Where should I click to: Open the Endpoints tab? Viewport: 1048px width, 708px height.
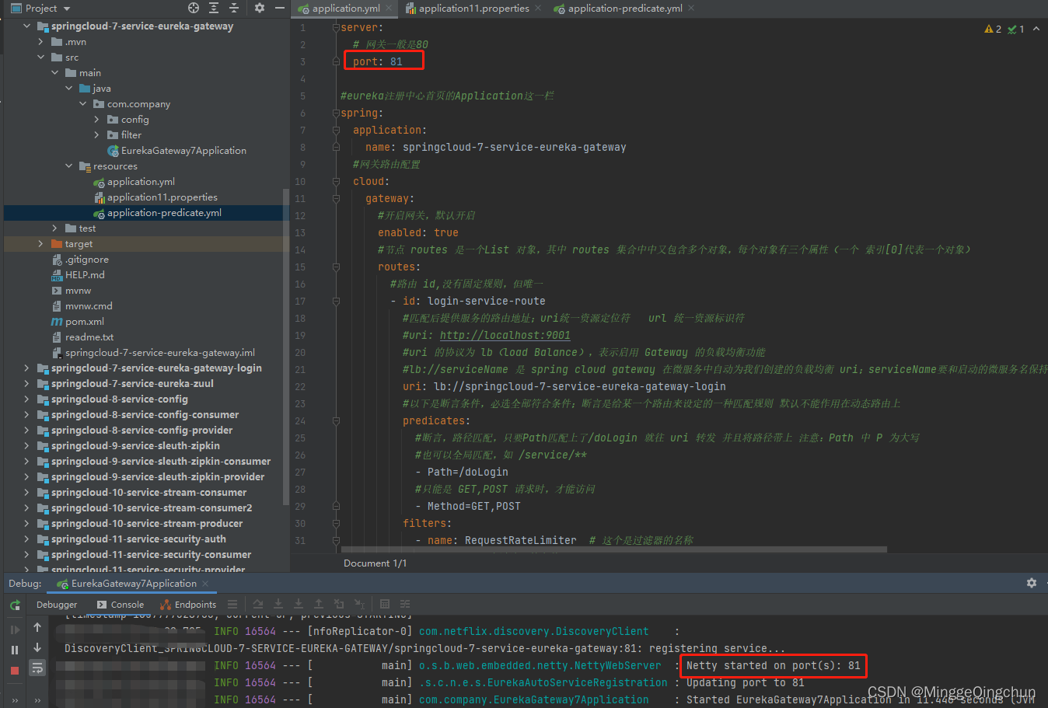(x=188, y=605)
